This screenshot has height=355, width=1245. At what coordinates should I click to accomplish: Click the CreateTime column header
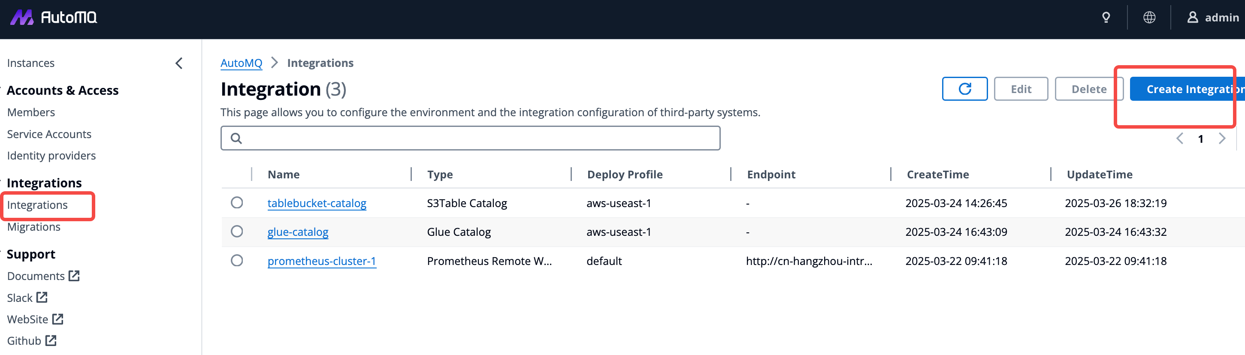tap(938, 174)
